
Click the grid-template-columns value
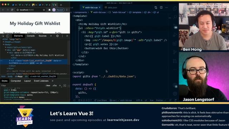(44, 92)
